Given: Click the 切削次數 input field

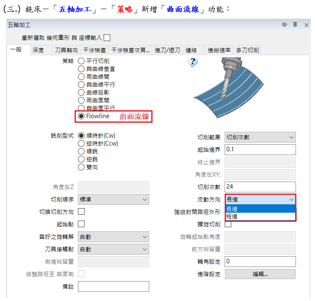Looking at the screenshot, I should tap(260, 187).
